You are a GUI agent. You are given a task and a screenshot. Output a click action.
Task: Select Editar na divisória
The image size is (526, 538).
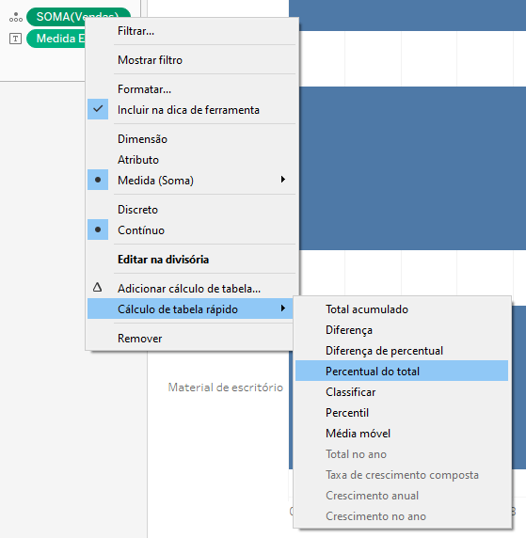(x=163, y=260)
